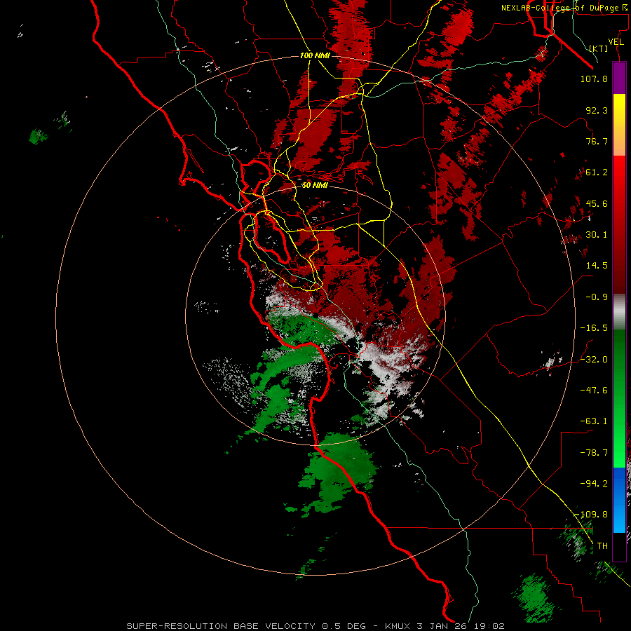This screenshot has height=631, width=631.
Task: Click the 100 NMI range ring label
Action: [315, 55]
